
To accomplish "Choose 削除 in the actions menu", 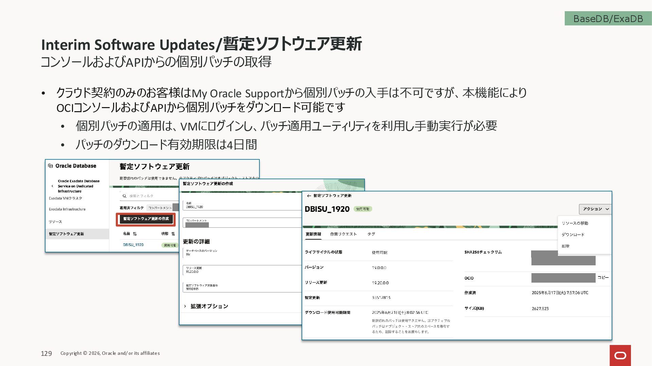I will tap(565, 246).
